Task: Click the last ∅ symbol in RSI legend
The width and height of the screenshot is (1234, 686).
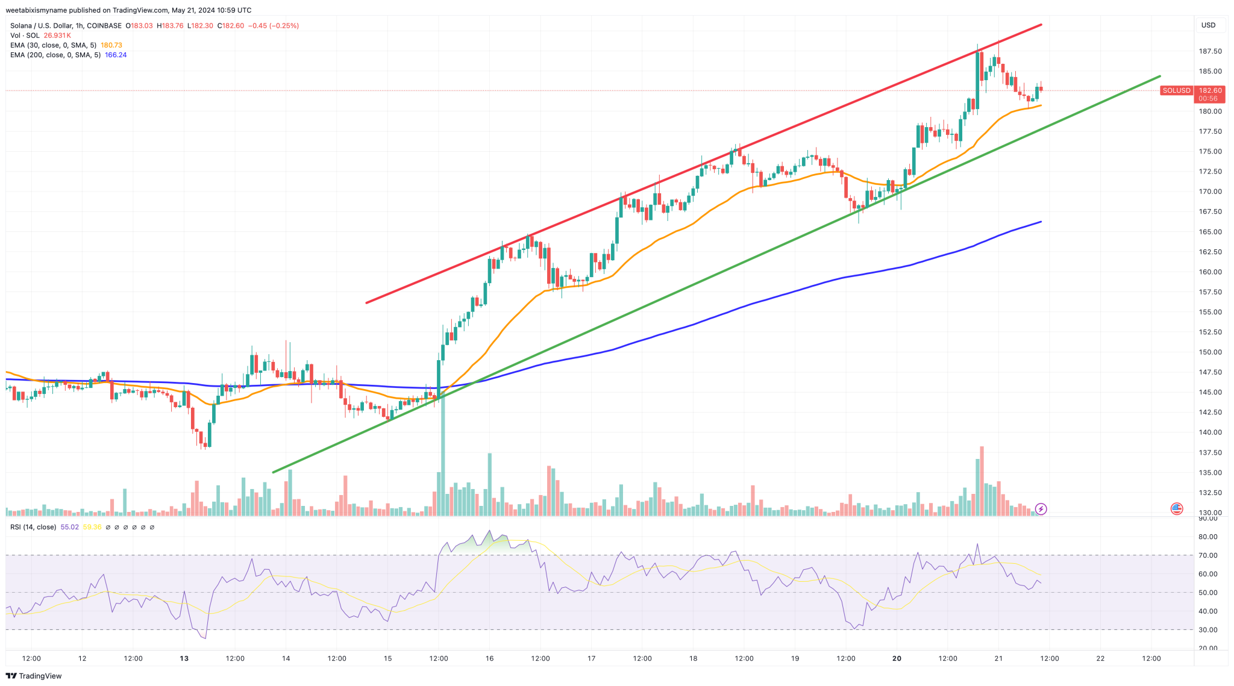Action: tap(152, 527)
